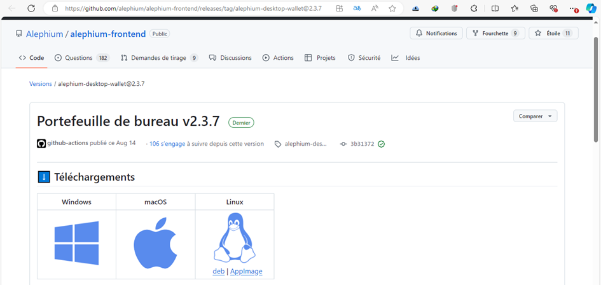The height and width of the screenshot is (285, 601).
Task: Click the Dernier release badge
Action: pos(241,123)
